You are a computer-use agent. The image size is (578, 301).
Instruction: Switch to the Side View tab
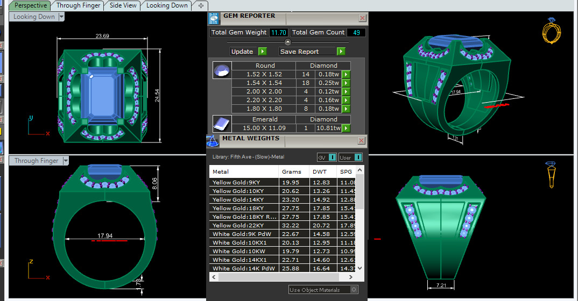[123, 5]
